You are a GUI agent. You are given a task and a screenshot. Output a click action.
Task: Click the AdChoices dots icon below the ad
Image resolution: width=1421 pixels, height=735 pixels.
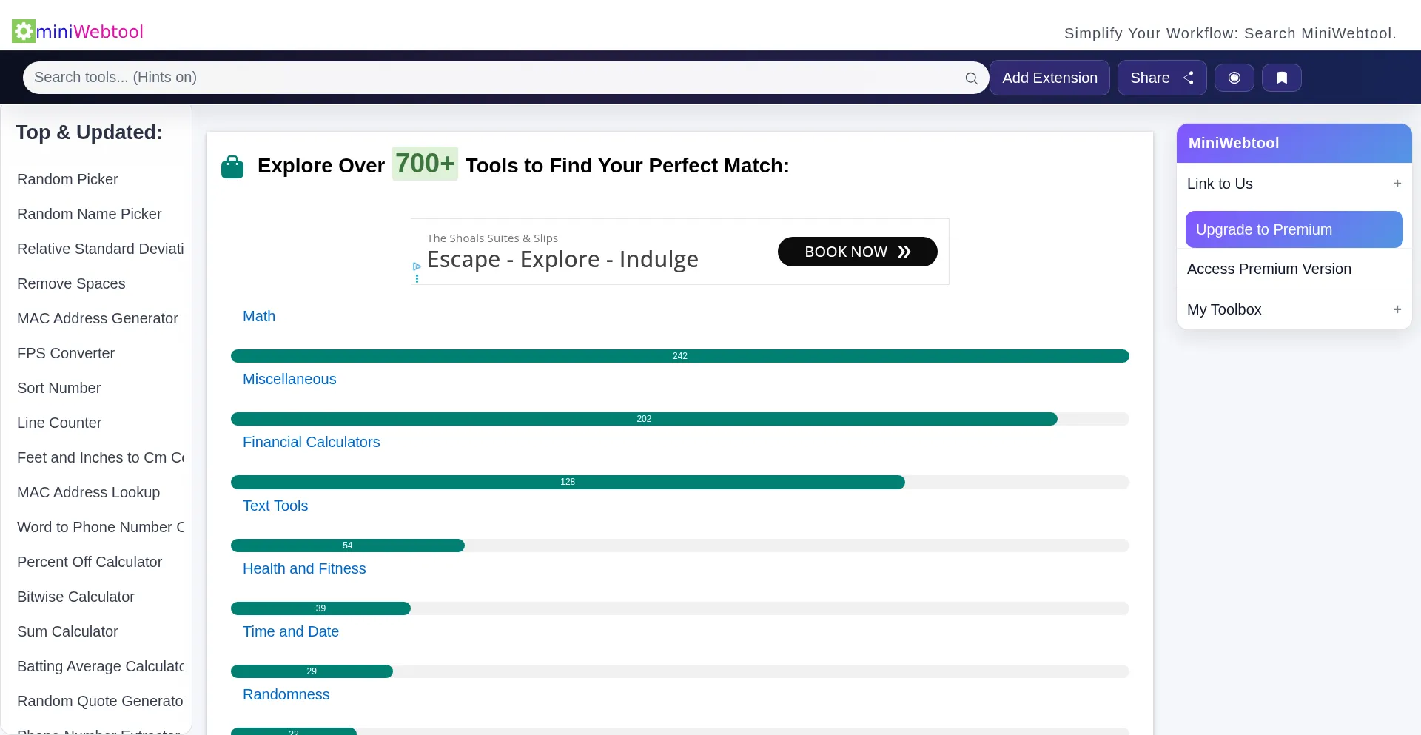tap(417, 279)
